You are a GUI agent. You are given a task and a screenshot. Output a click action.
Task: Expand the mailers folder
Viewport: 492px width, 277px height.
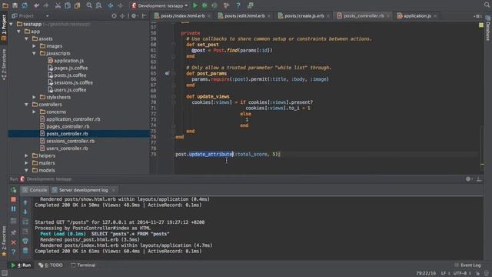click(x=26, y=162)
